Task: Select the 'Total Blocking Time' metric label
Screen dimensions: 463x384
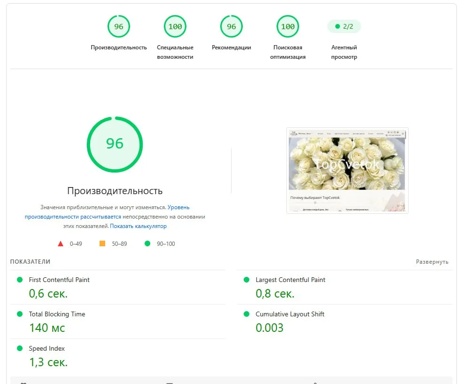Action: click(57, 314)
